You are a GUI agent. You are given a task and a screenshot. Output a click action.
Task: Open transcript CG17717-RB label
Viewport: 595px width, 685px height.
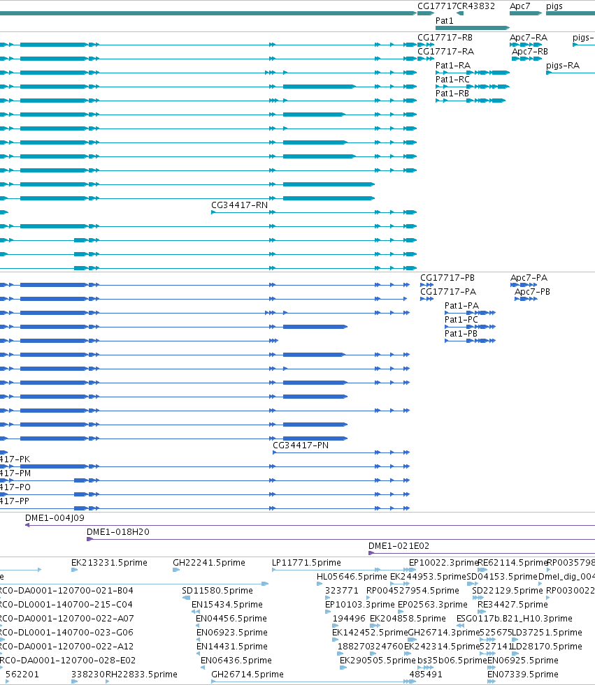tap(445, 38)
